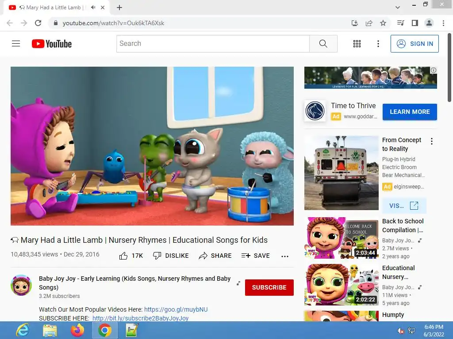Open more actions ellipsis under video
Image resolution: width=453 pixels, height=339 pixels.
[x=285, y=256]
